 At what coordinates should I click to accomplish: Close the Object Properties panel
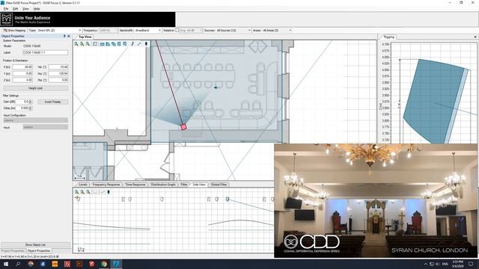(x=69, y=36)
